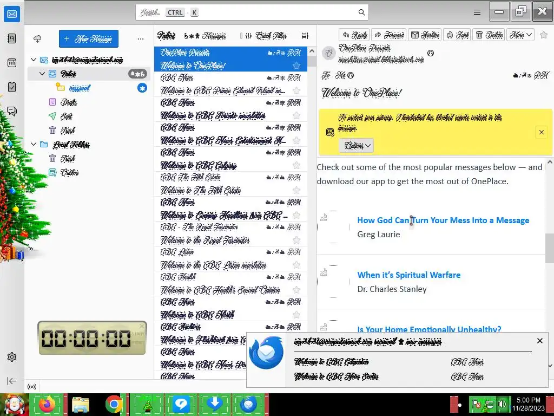Toggle star on CBC Toronto newsletter message
The image size is (554, 416).
[296, 115]
